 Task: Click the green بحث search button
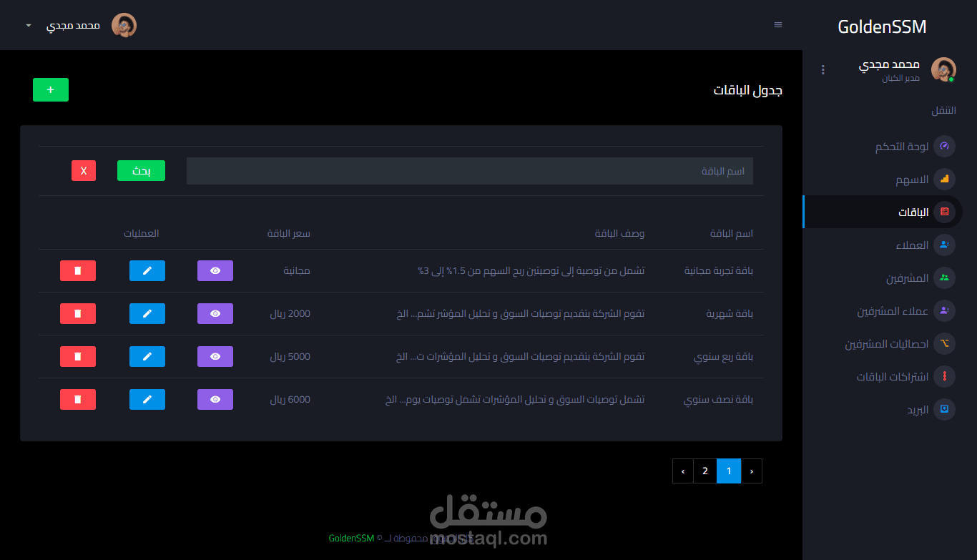[141, 171]
